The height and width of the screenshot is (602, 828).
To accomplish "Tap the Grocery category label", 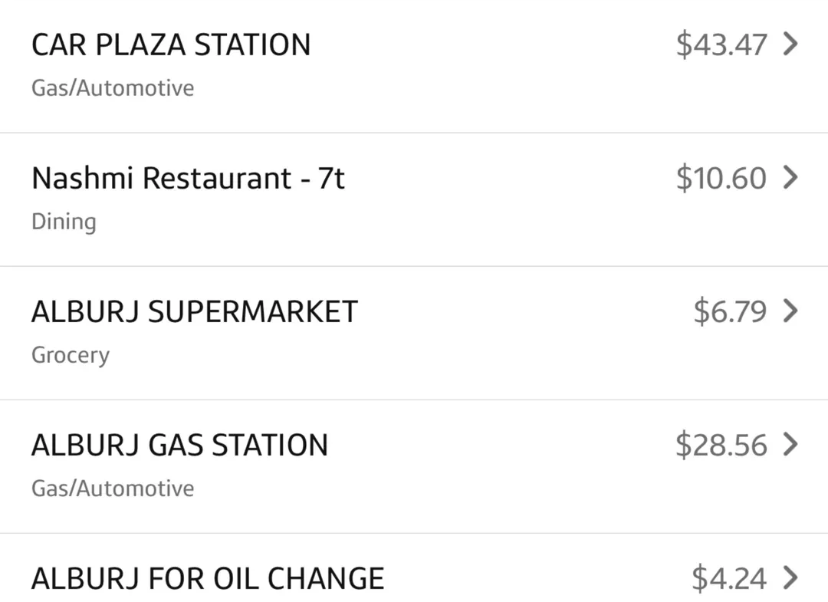I will tap(71, 355).
